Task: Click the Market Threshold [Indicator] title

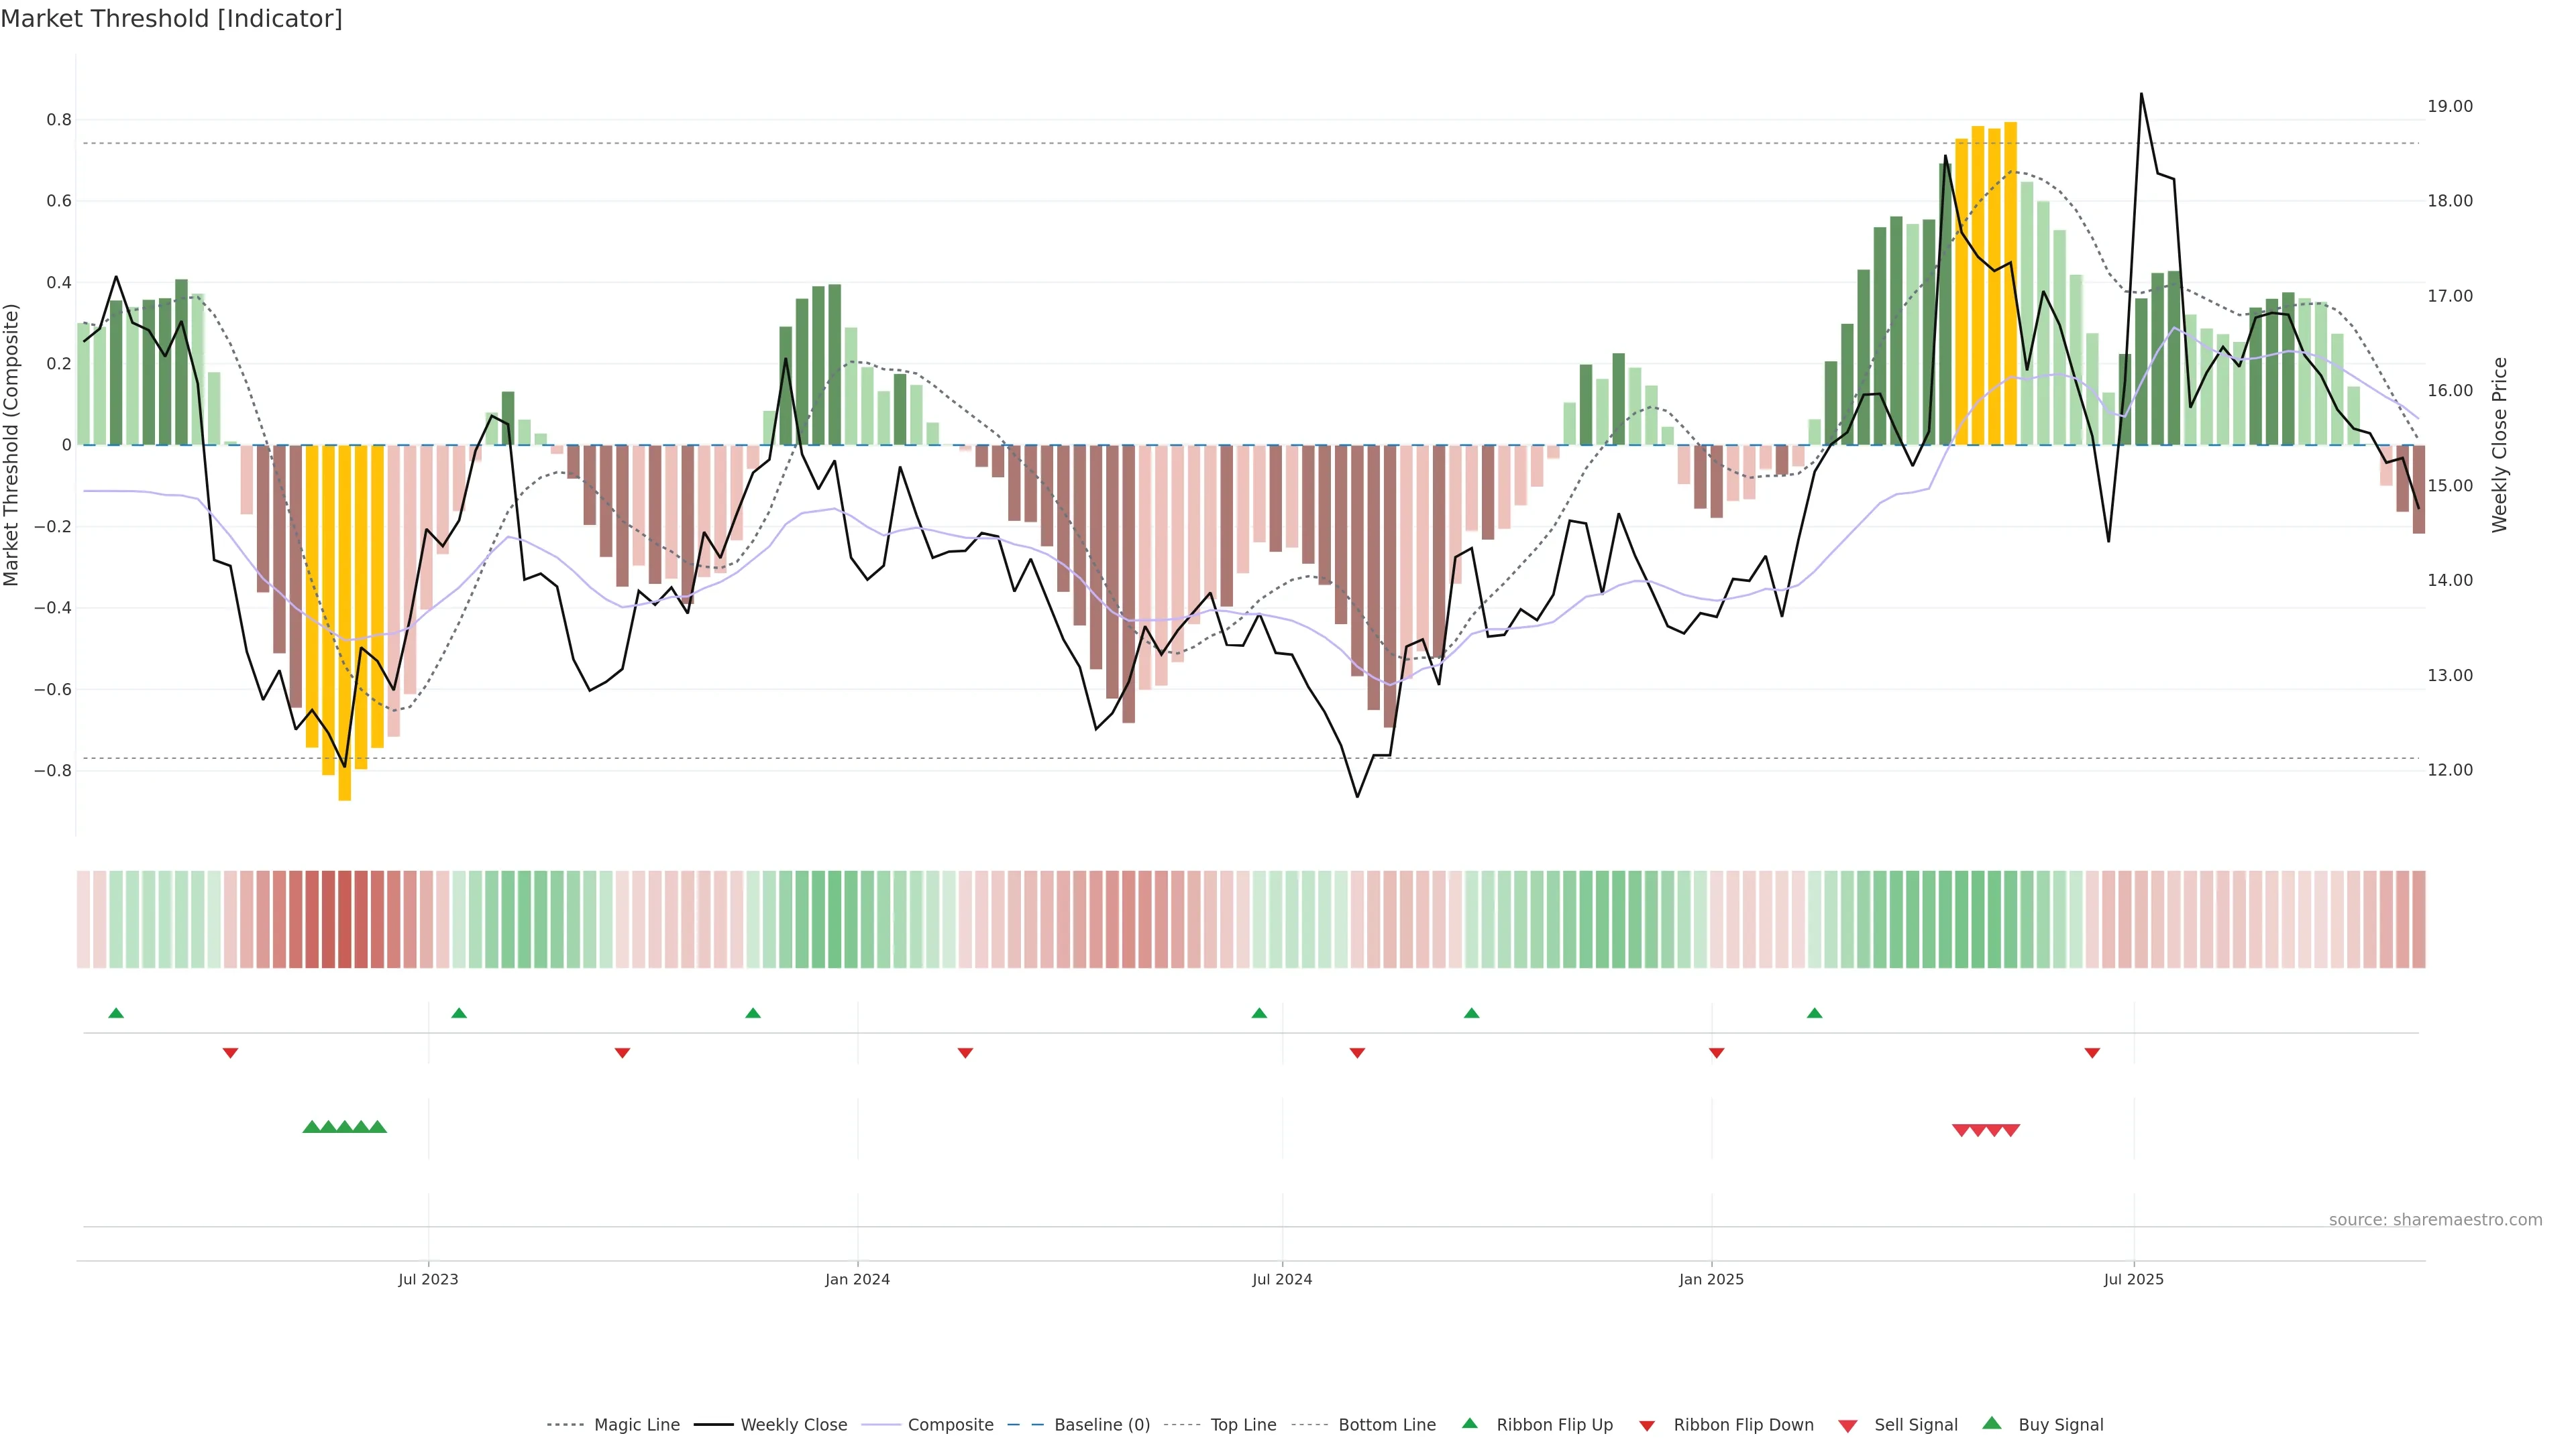Action: pyautogui.click(x=171, y=19)
